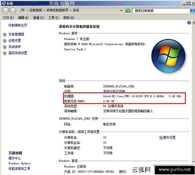Image resolution: width=195 pixels, height=175 pixels.
Task: Click the Forward navigation arrow button
Action: 13,11
